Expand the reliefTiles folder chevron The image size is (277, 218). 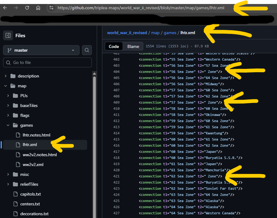point(8,184)
